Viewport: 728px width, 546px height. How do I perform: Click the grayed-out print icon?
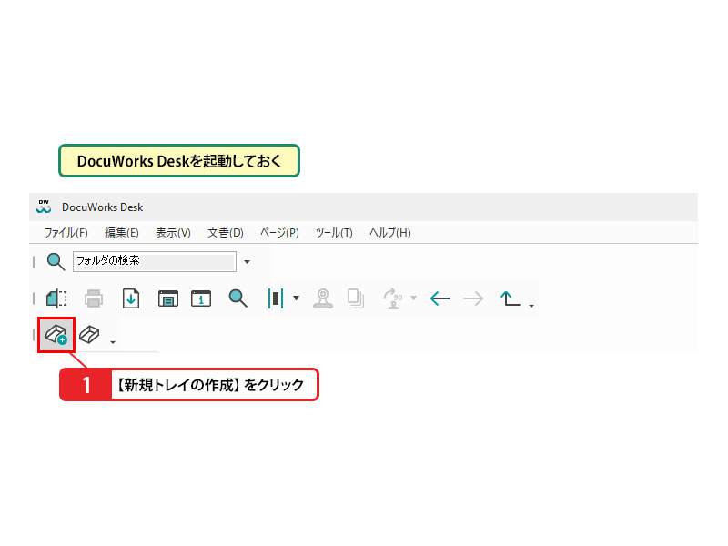click(x=94, y=298)
